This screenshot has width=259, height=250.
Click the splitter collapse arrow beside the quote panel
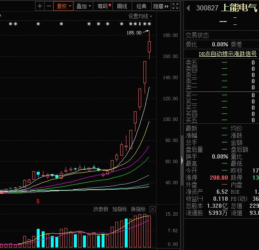tap(181, 160)
